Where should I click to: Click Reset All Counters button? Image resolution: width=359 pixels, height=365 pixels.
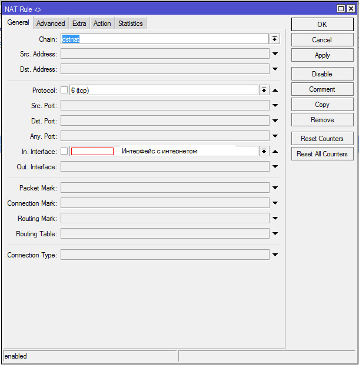pos(322,154)
